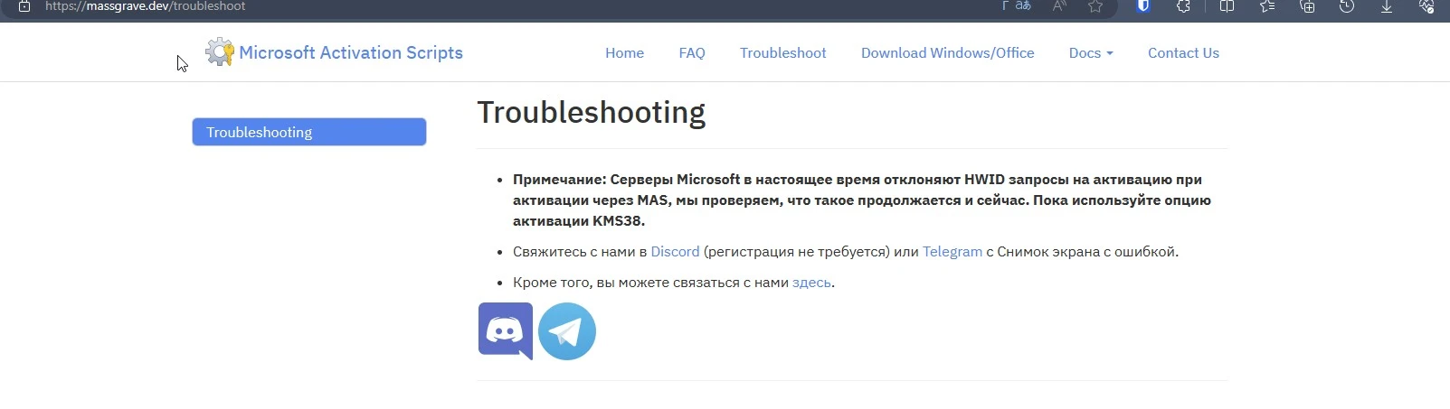Follow the Discord text link

pos(675,252)
